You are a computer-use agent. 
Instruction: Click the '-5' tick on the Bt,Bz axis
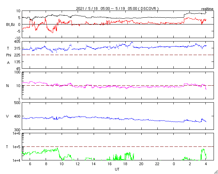click(x=18, y=31)
